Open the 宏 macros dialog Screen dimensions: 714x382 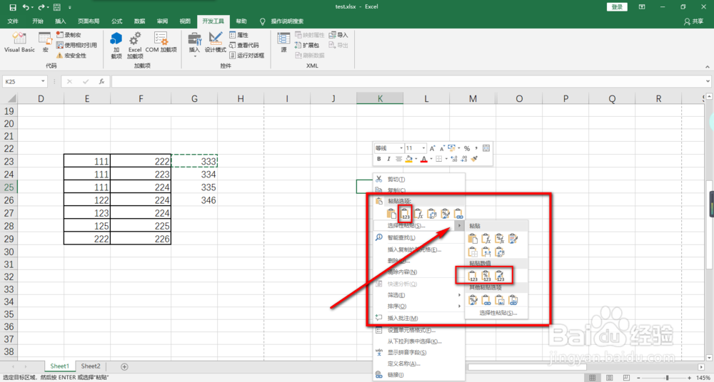click(45, 43)
